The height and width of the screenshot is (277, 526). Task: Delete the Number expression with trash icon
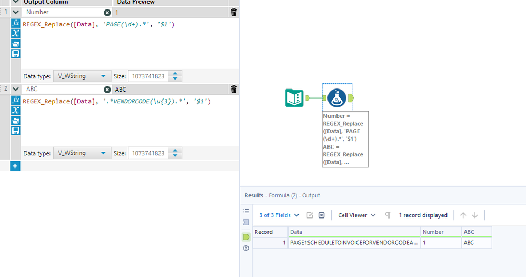click(x=234, y=13)
